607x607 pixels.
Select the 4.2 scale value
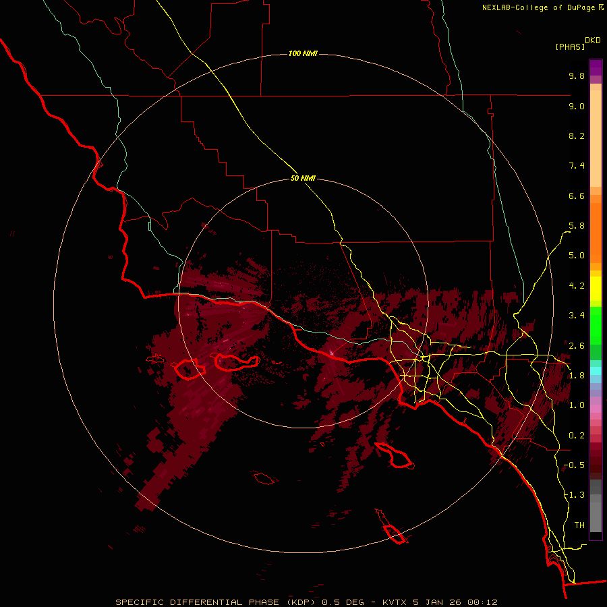[577, 286]
